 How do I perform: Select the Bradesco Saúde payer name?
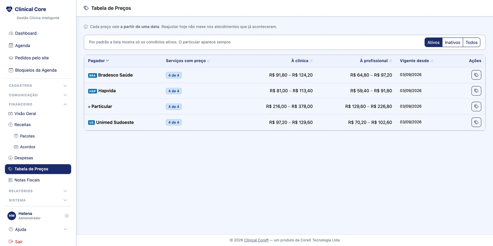(x=115, y=75)
